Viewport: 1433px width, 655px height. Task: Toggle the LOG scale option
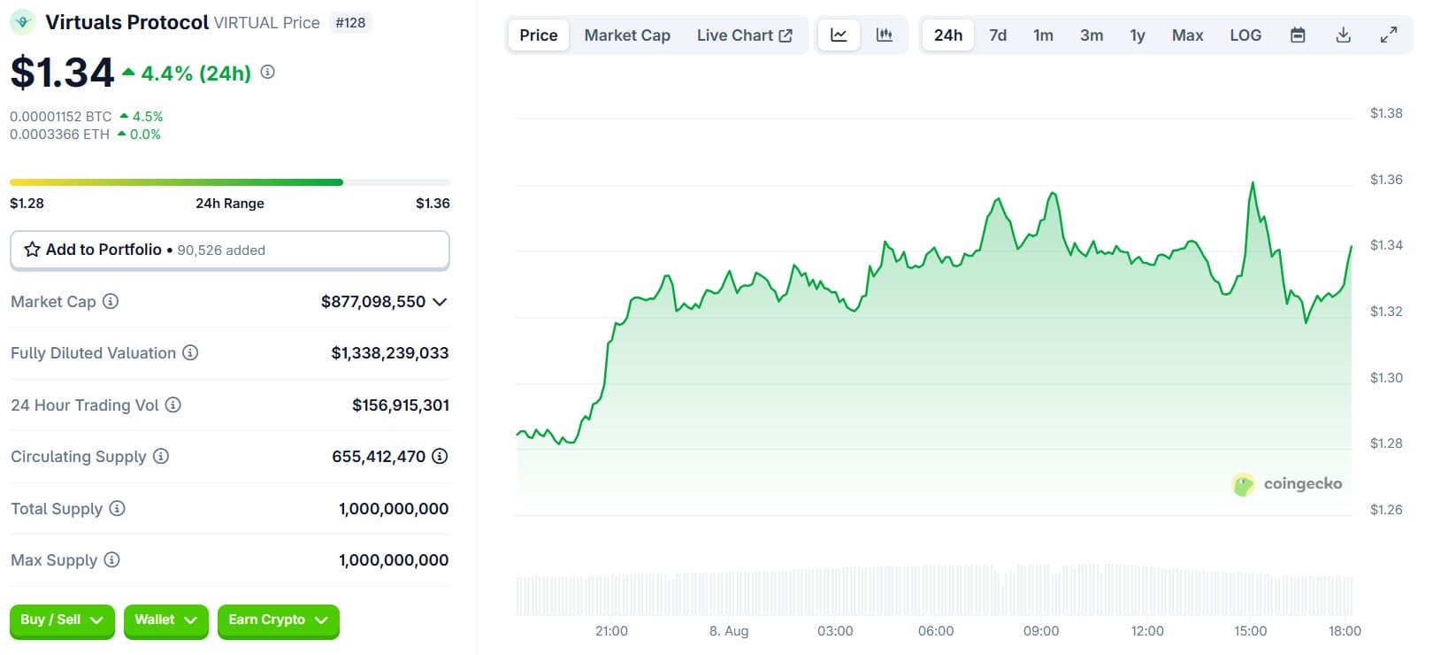tap(1245, 35)
